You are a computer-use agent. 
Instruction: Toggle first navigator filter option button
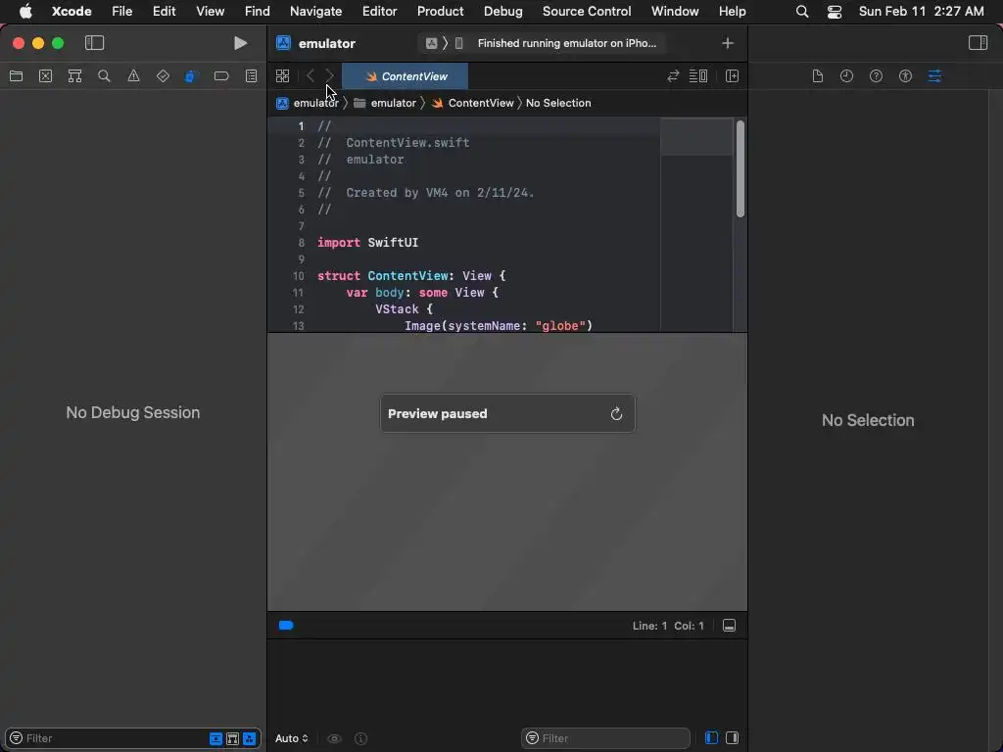[215, 738]
